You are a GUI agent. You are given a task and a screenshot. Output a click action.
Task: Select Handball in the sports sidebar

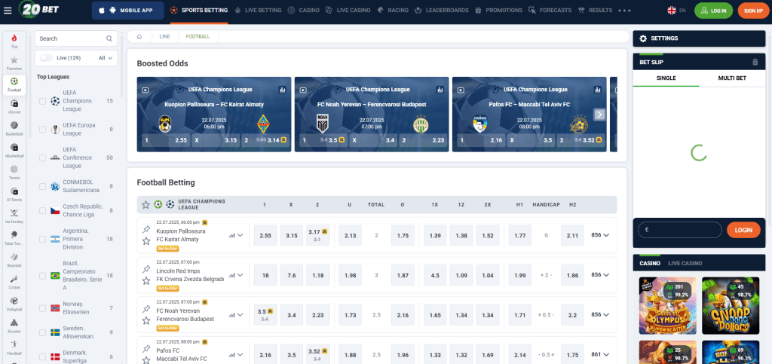[14, 347]
